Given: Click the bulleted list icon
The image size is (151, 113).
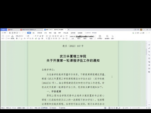Looking at the screenshot, I should tap(47, 36).
